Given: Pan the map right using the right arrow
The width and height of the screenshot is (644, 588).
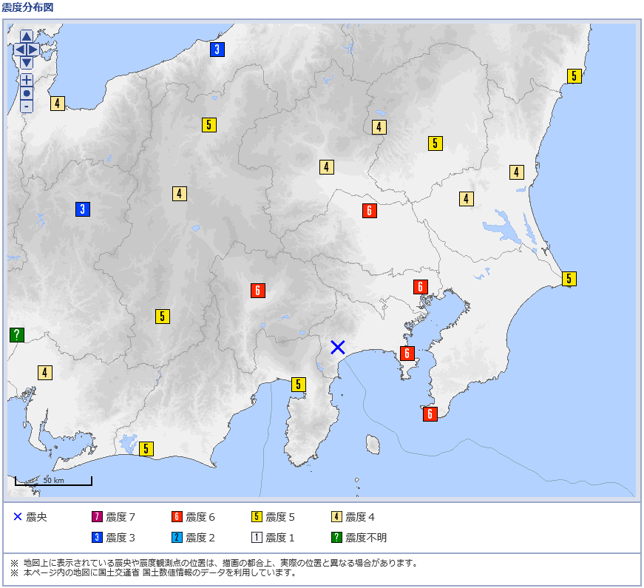Looking at the screenshot, I should (33, 50).
